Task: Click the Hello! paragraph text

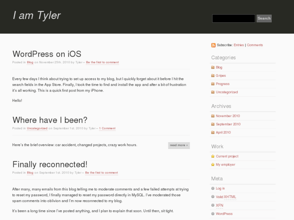Action: [x=17, y=101]
